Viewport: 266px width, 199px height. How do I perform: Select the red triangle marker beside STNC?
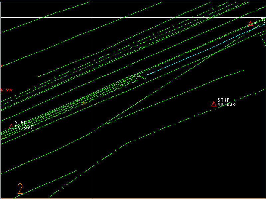pyautogui.click(x=11, y=126)
